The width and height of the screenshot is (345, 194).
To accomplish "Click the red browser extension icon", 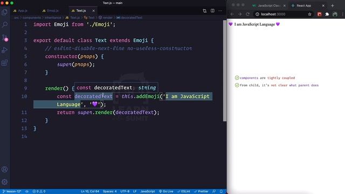I will coord(320,14).
